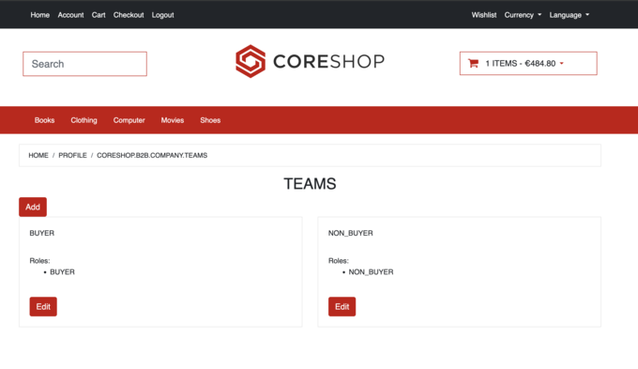Image resolution: width=638 pixels, height=369 pixels.
Task: Click HOME in the breadcrumb
Action: pyautogui.click(x=38, y=155)
